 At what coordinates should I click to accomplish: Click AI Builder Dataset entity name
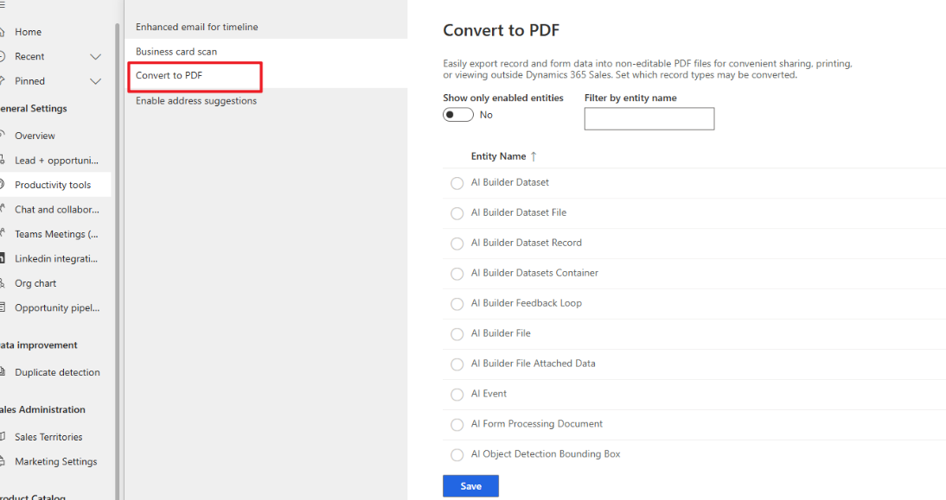(x=510, y=182)
